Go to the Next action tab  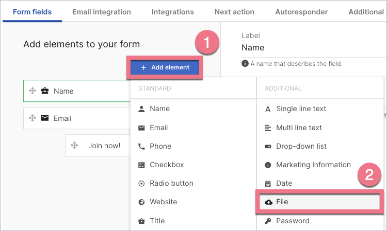[234, 12]
